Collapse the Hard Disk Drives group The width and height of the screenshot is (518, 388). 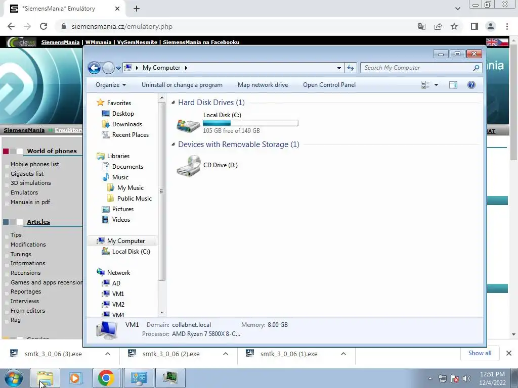(173, 103)
